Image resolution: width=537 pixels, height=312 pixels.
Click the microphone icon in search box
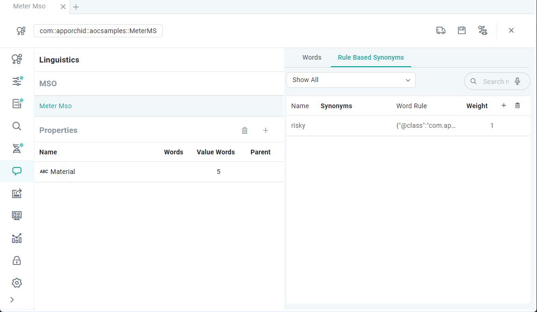click(x=517, y=81)
